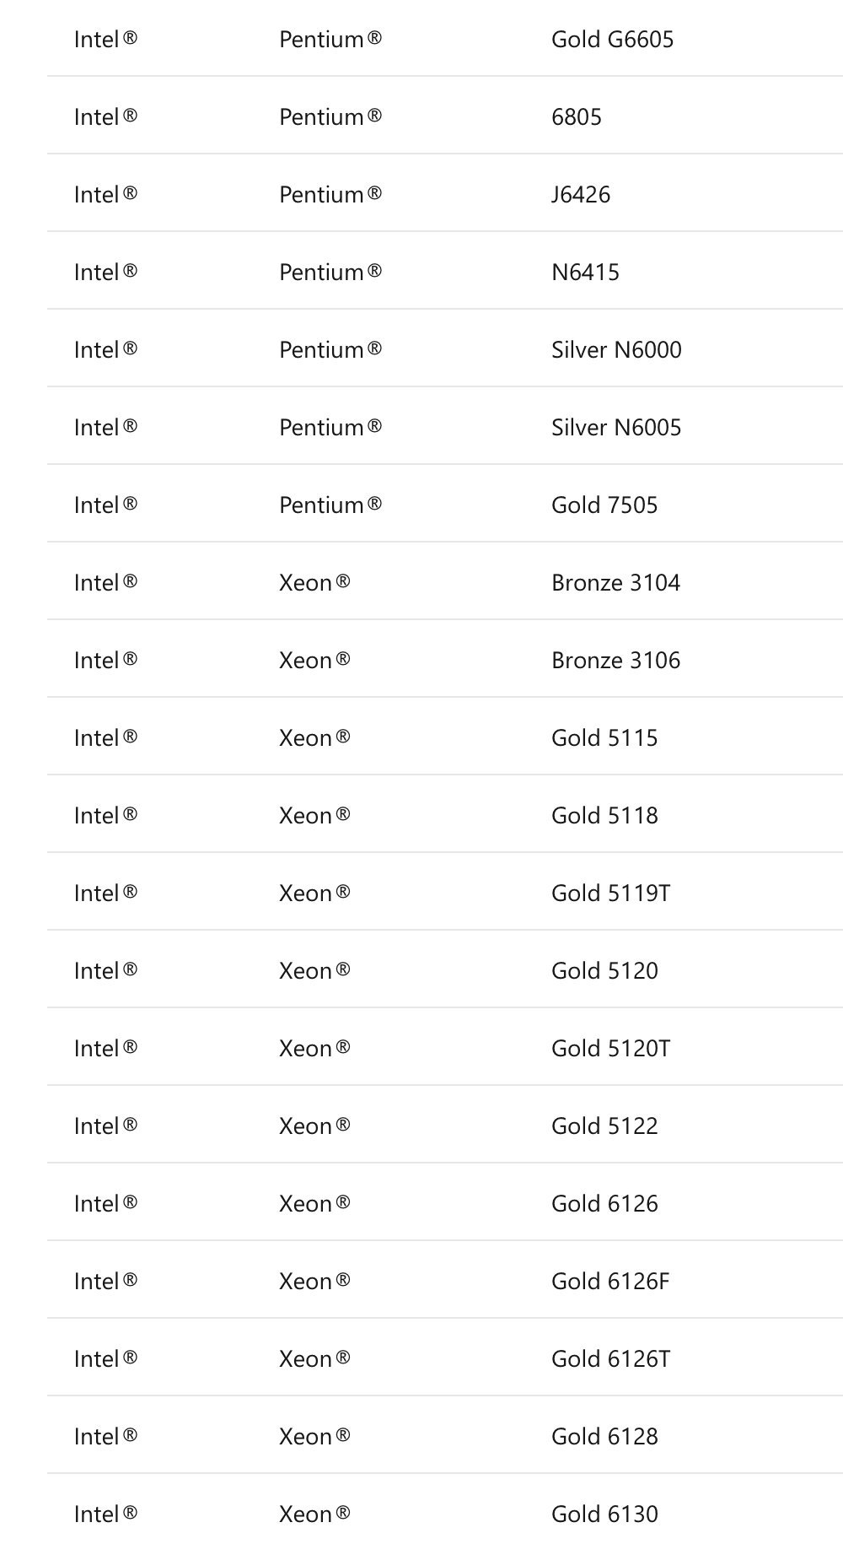Select the Gold 5115 entry
This screenshot has width=843, height=1544.
(x=604, y=738)
